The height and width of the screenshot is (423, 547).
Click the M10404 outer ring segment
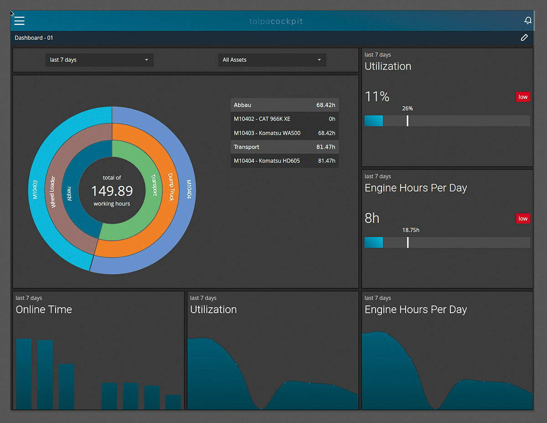188,189
